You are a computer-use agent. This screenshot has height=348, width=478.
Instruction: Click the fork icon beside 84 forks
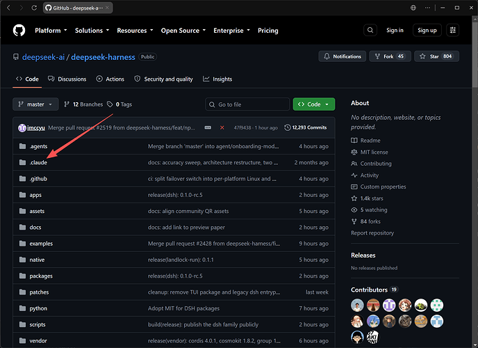(354, 221)
